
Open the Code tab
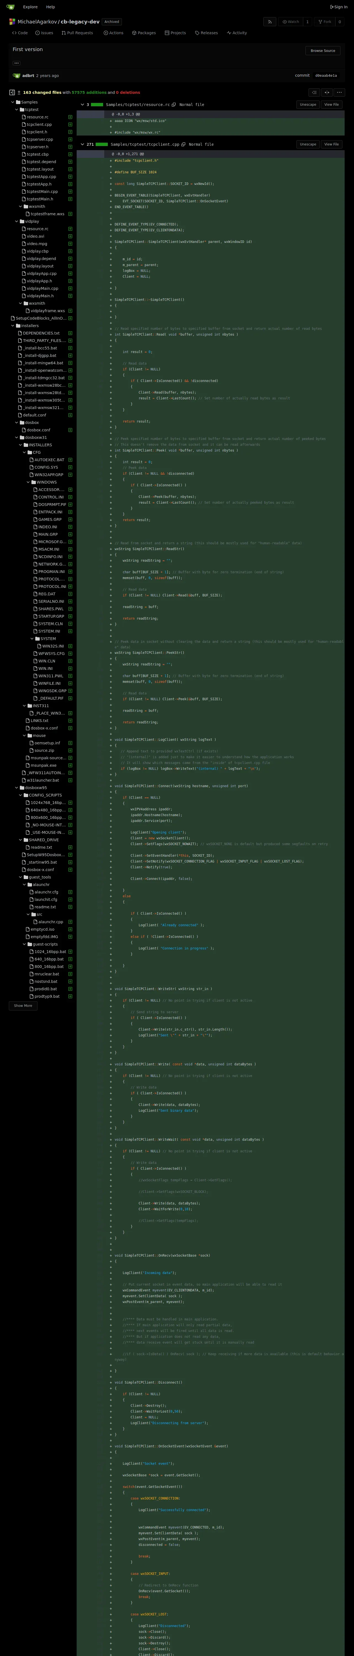click(x=20, y=33)
